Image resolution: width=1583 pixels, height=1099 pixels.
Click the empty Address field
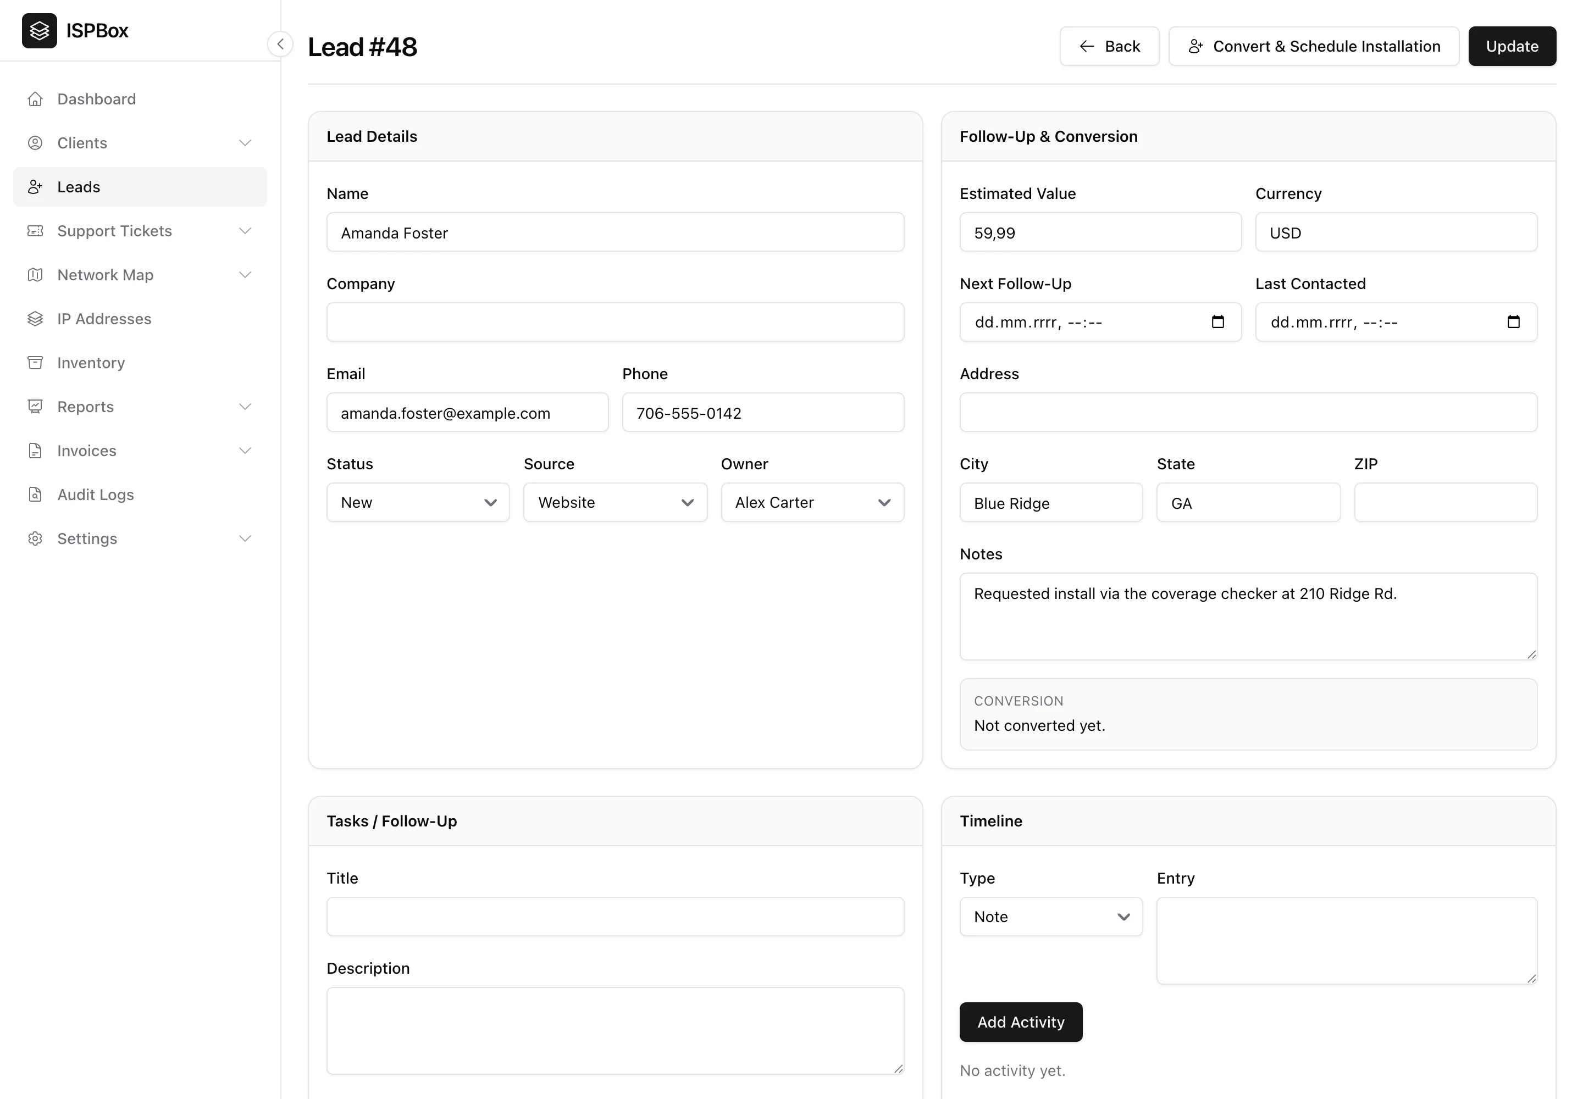[1248, 413]
